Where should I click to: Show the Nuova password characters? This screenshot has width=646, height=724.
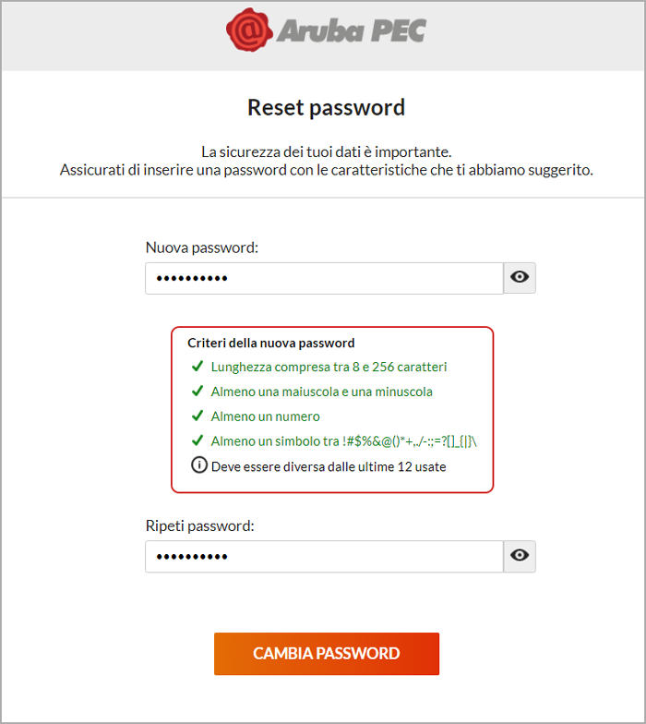pyautogui.click(x=520, y=277)
